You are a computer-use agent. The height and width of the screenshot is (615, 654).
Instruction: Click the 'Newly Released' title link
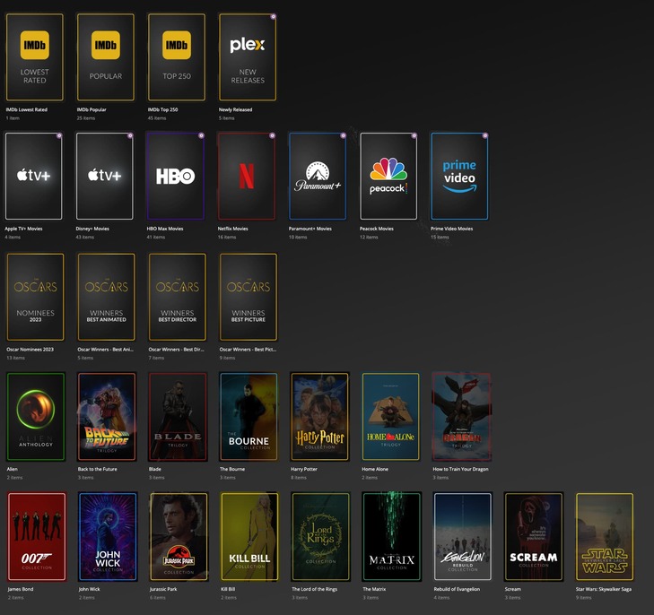point(235,109)
